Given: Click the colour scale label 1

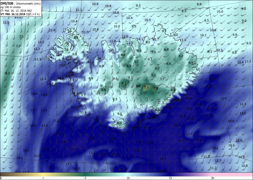Looking at the screenshot, I should point(43,178).
